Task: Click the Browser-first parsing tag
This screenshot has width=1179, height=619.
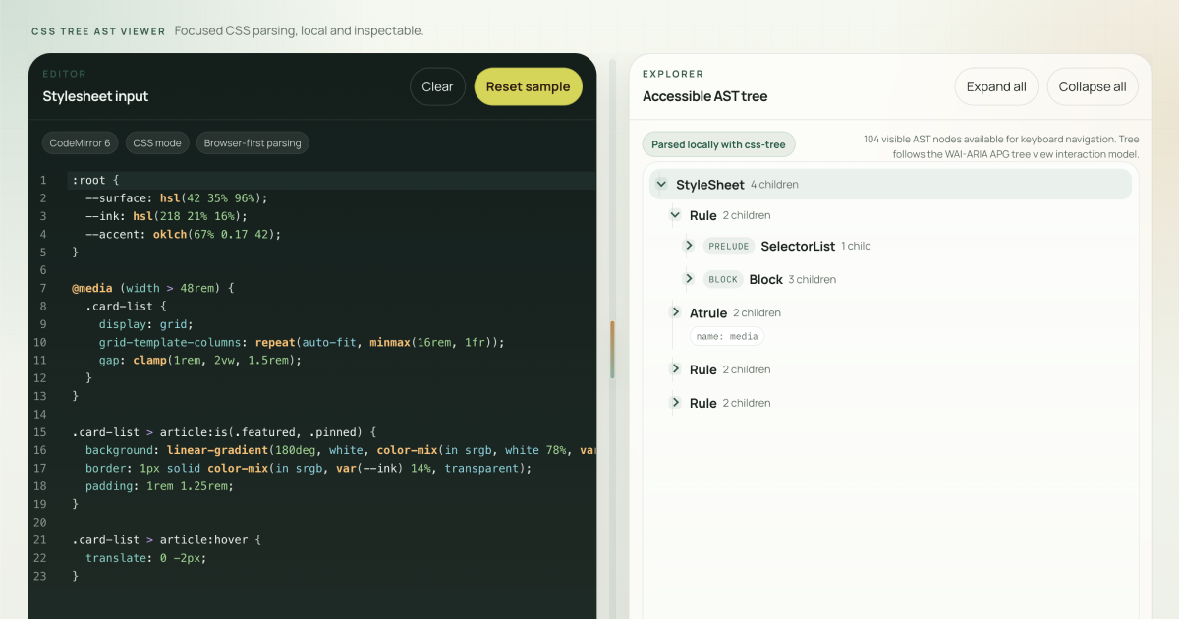Action: pyautogui.click(x=253, y=143)
